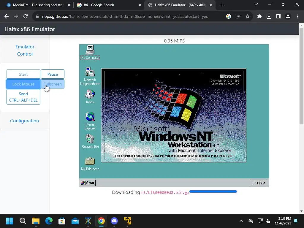Open My Briefcase desktop icon
This screenshot has height=228, width=304.
coord(90,164)
